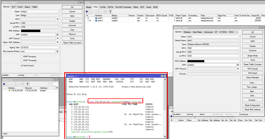Screen dimensions: 265x139
Task: Click Freq. Usage... button
Action: 252,87
